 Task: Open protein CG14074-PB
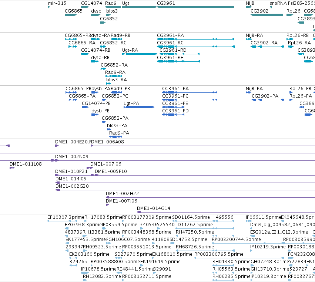pos(96,103)
